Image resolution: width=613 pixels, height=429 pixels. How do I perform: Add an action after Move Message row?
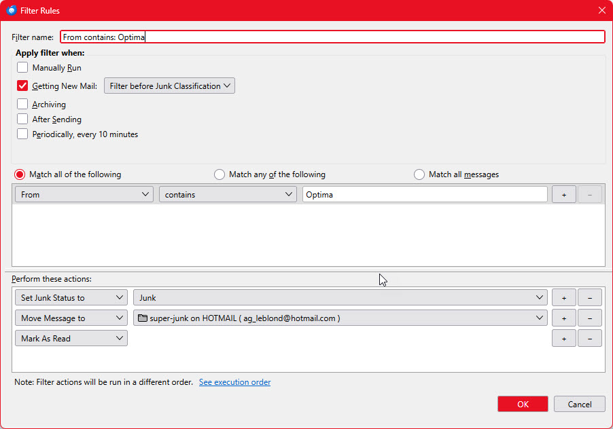(563, 318)
